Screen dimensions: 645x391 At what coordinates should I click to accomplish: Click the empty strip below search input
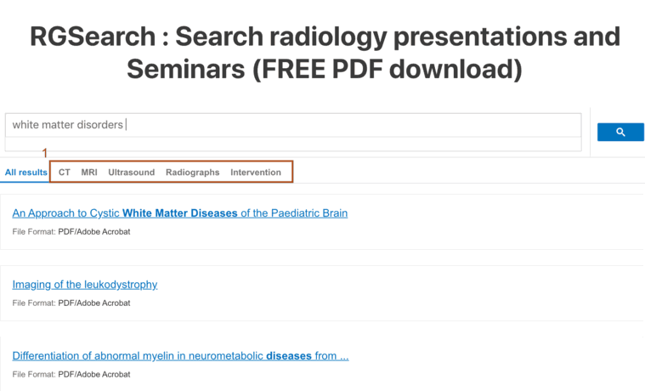pyautogui.click(x=293, y=144)
